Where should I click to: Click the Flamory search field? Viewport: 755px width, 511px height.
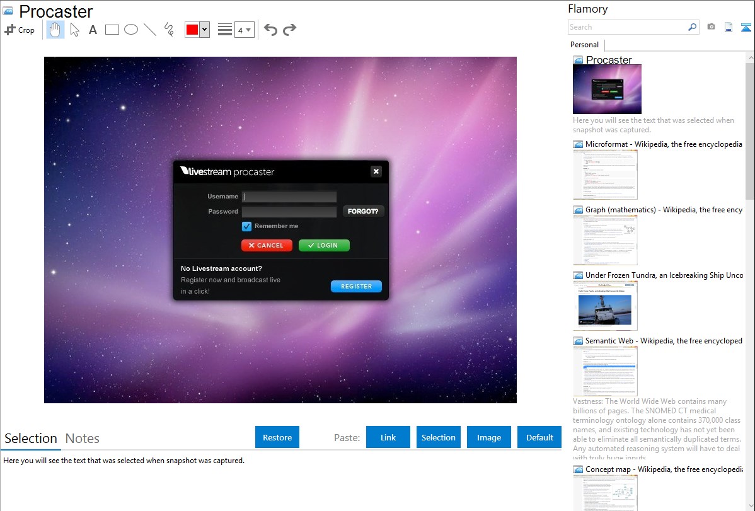tap(627, 27)
